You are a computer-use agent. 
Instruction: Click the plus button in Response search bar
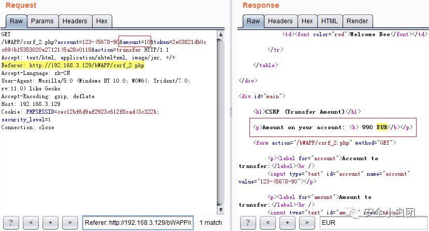coord(287,223)
